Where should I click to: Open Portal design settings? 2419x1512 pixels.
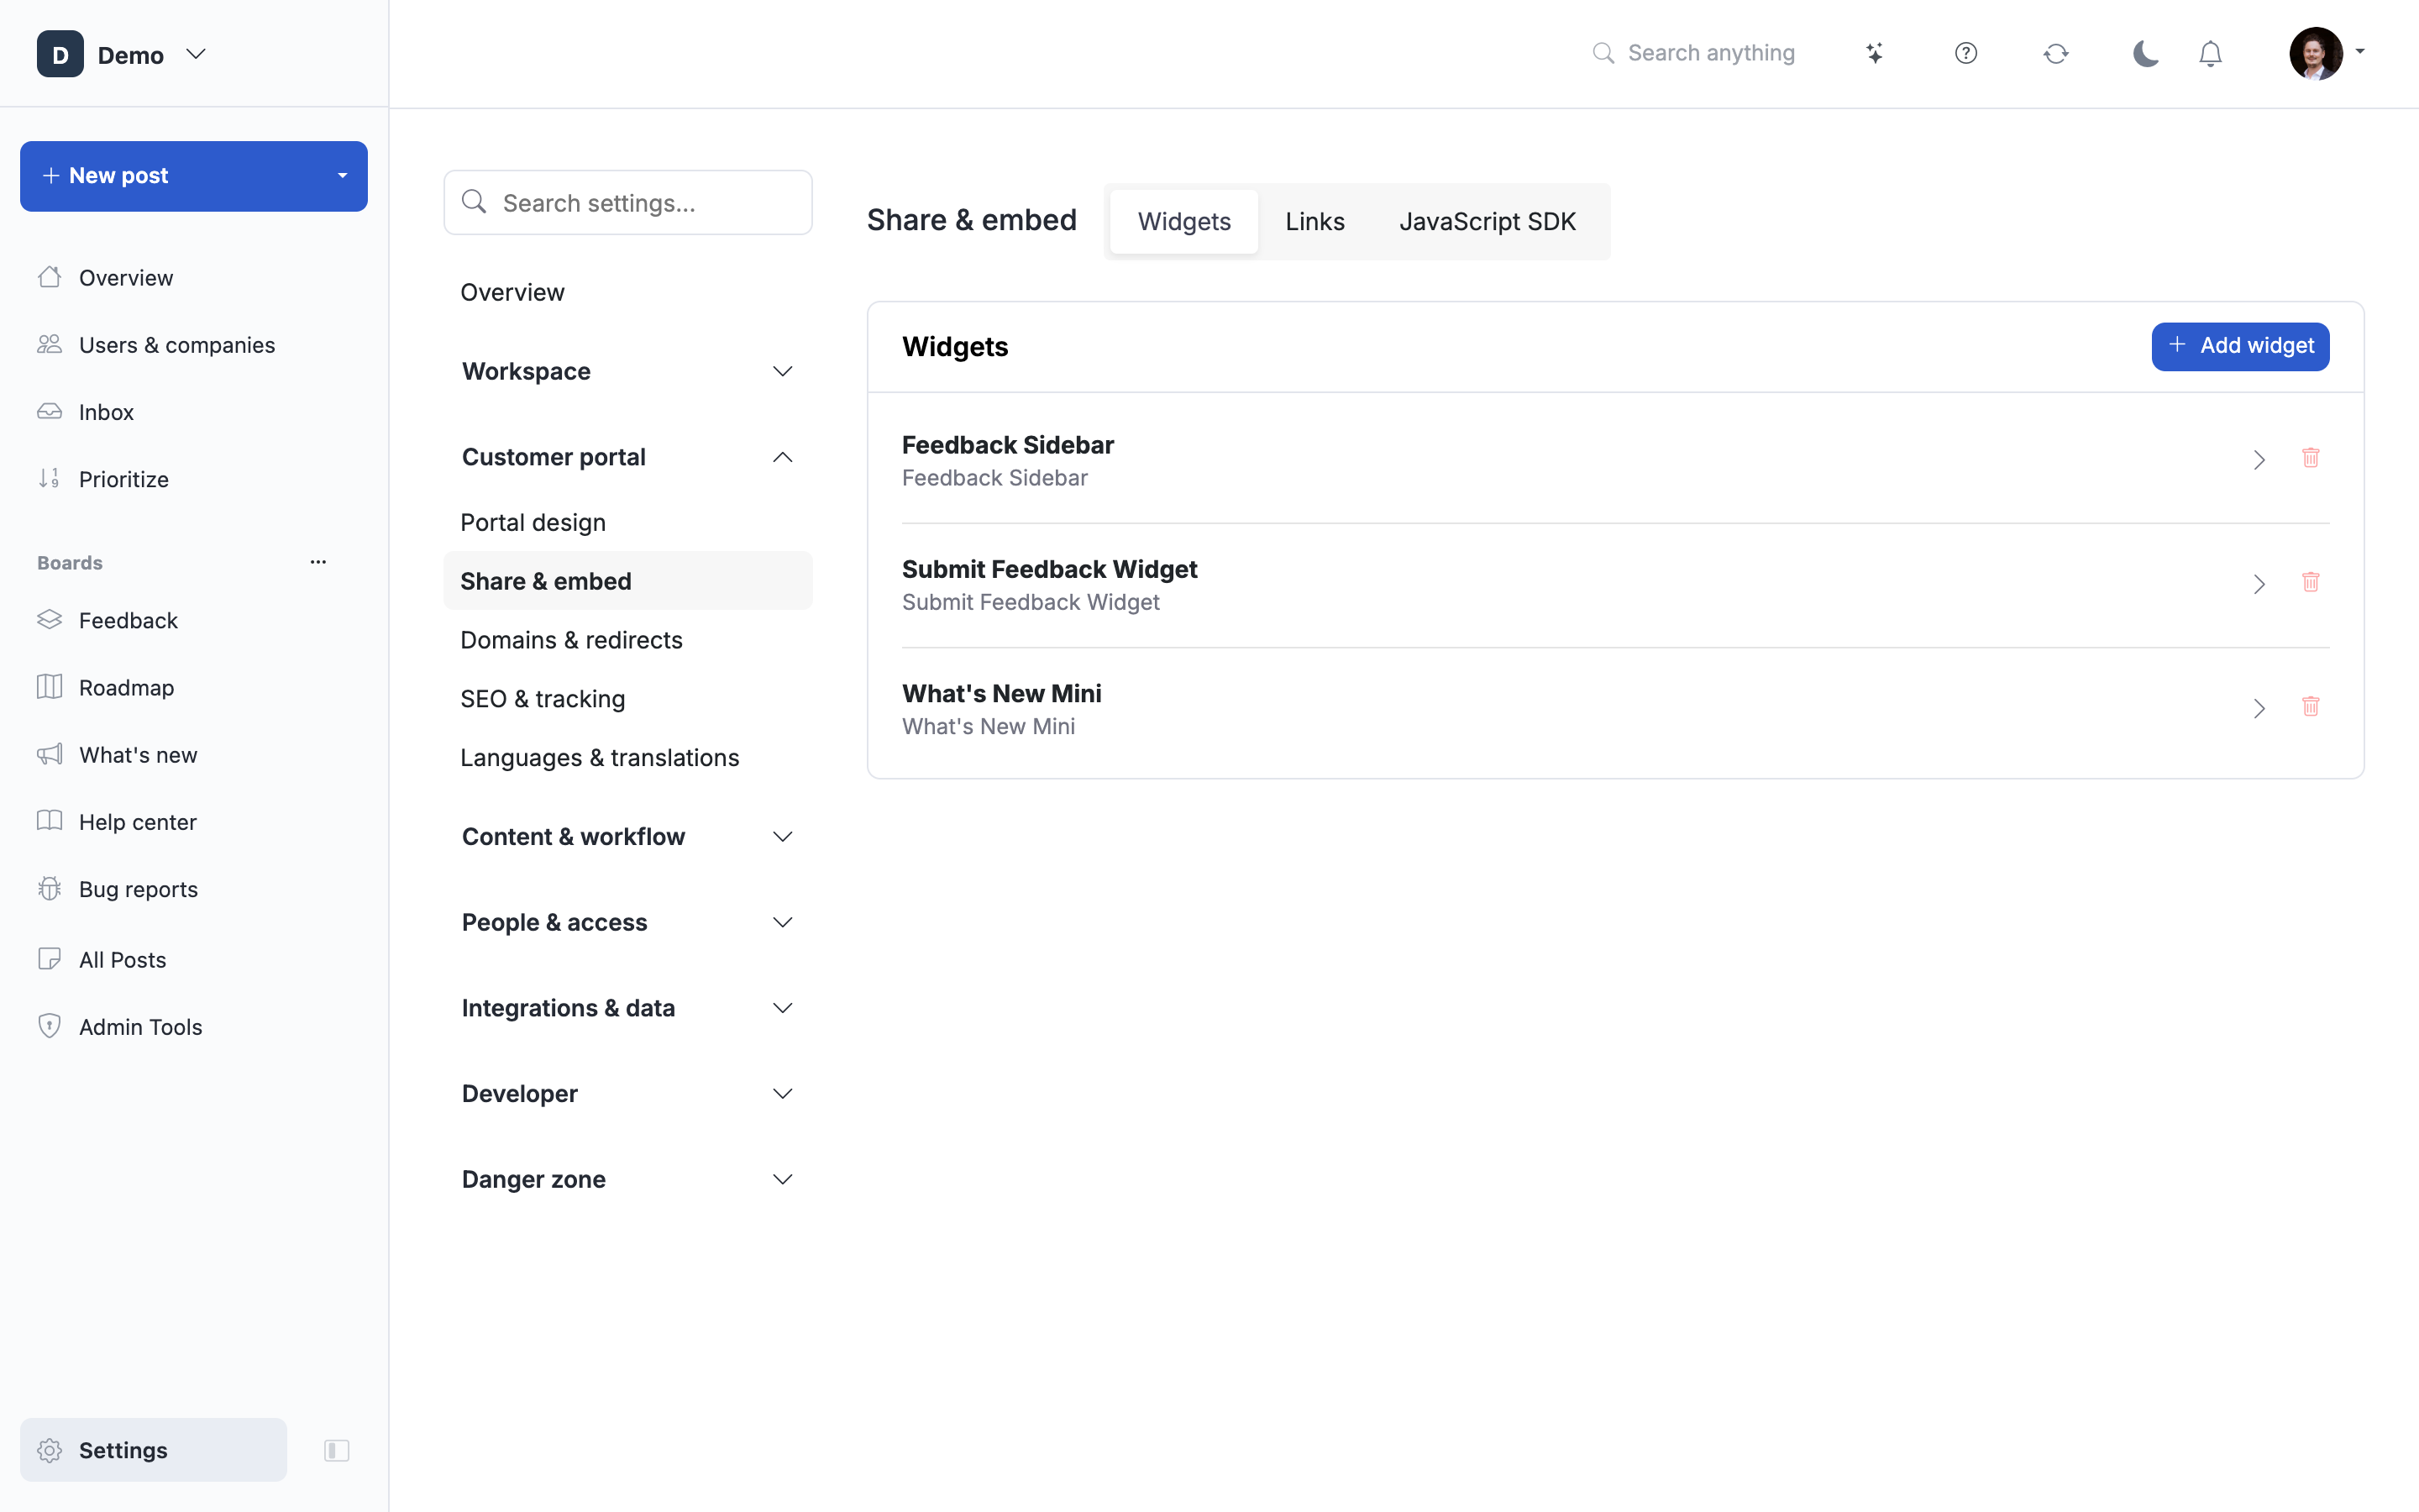pyautogui.click(x=627, y=522)
